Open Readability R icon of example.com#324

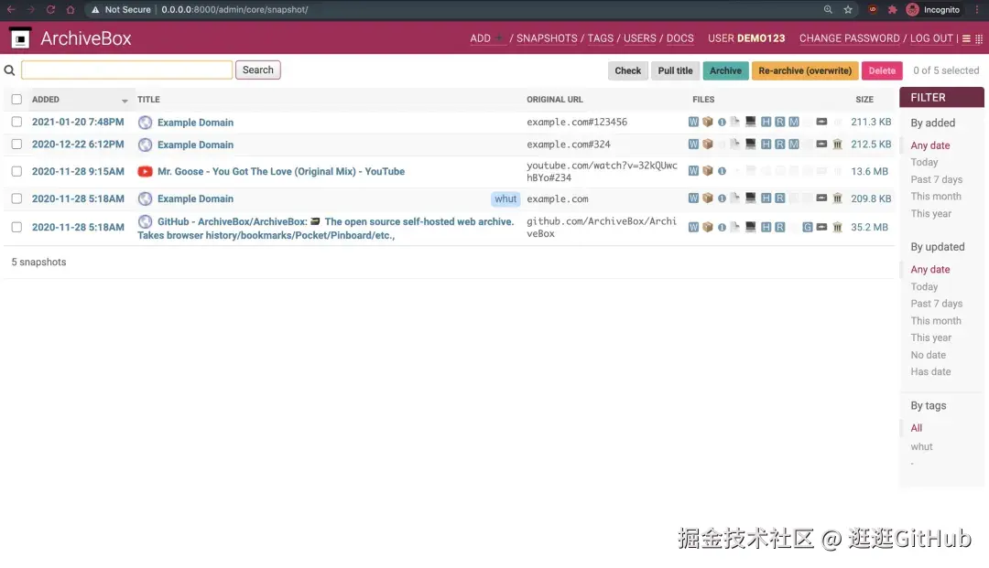click(x=780, y=145)
